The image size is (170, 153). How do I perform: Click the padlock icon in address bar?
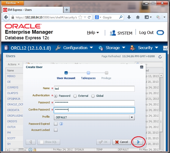point(13,18)
